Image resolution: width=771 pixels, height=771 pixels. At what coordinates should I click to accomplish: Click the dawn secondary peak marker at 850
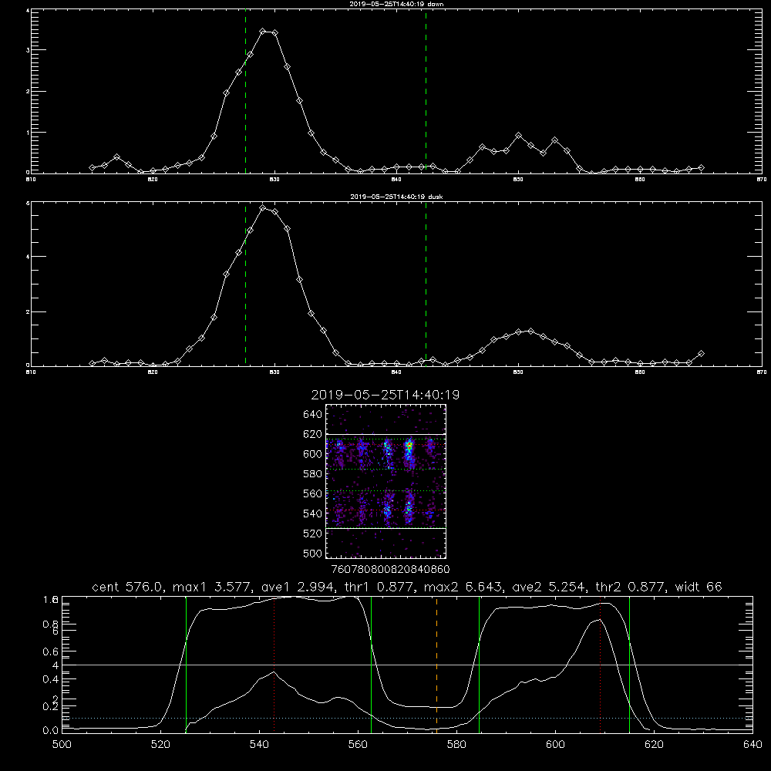pyautogui.click(x=518, y=135)
